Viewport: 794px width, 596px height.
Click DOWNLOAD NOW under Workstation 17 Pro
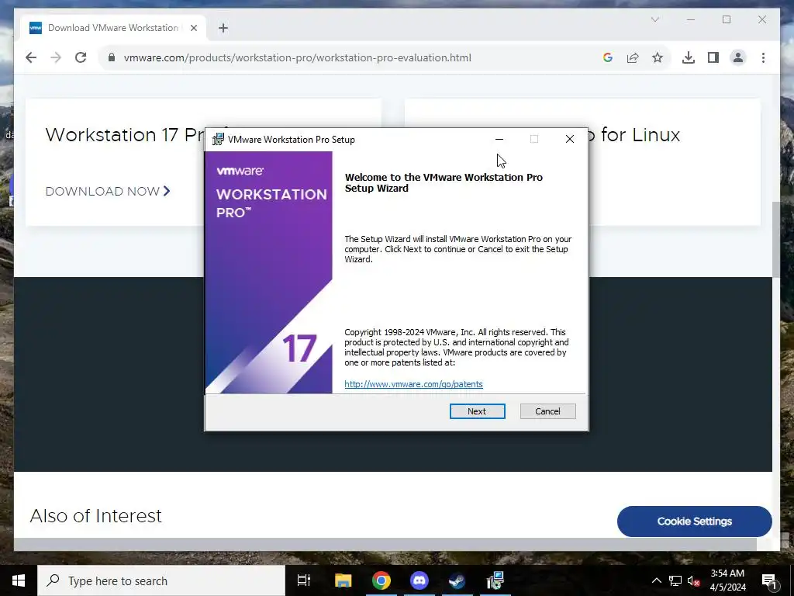point(107,191)
